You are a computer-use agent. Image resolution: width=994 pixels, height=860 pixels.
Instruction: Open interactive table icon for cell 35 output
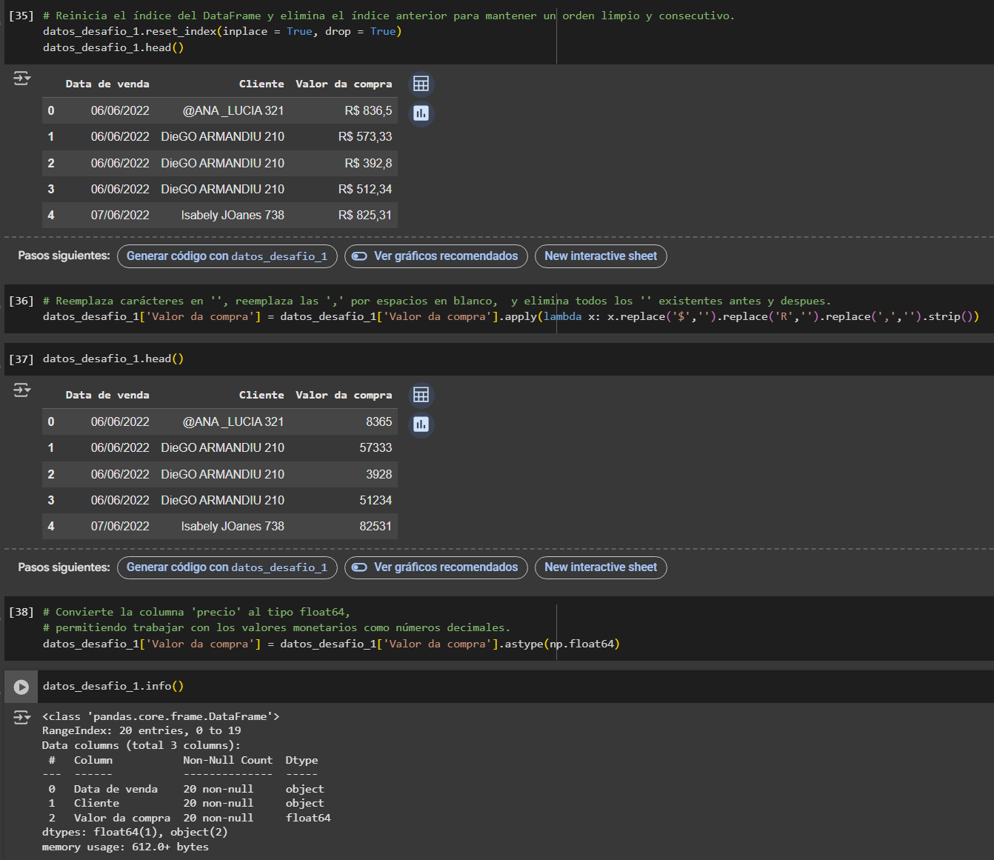(421, 84)
